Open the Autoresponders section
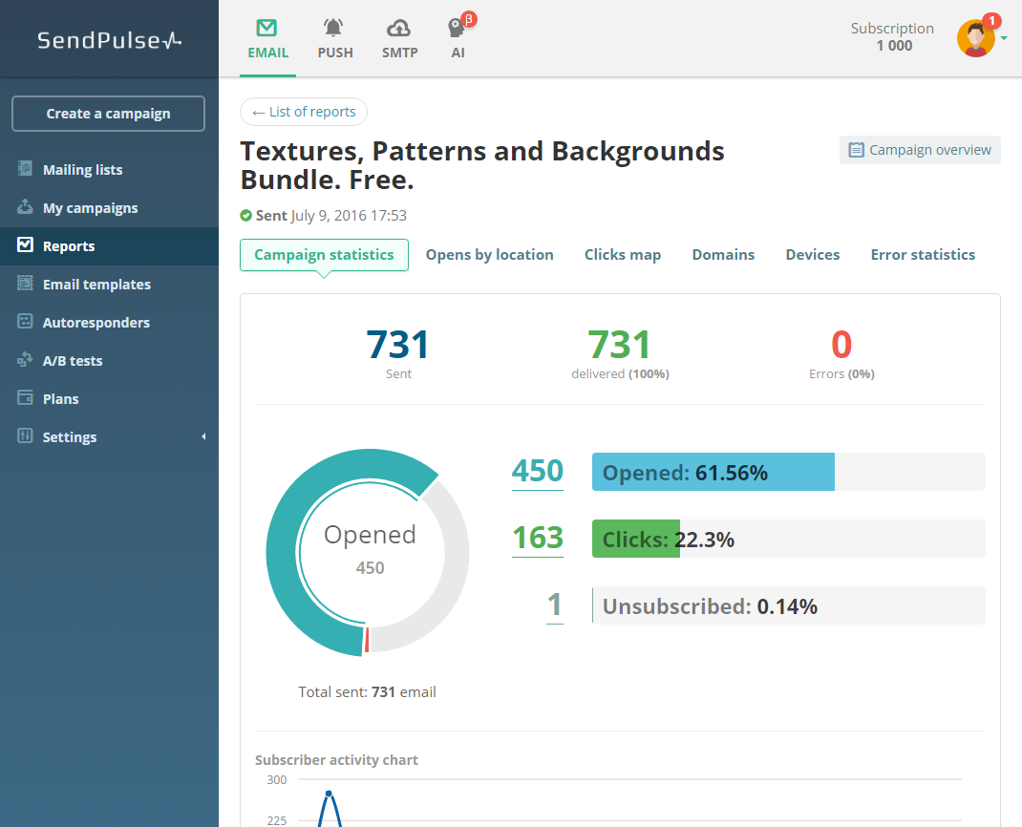This screenshot has width=1022, height=827. tap(96, 322)
